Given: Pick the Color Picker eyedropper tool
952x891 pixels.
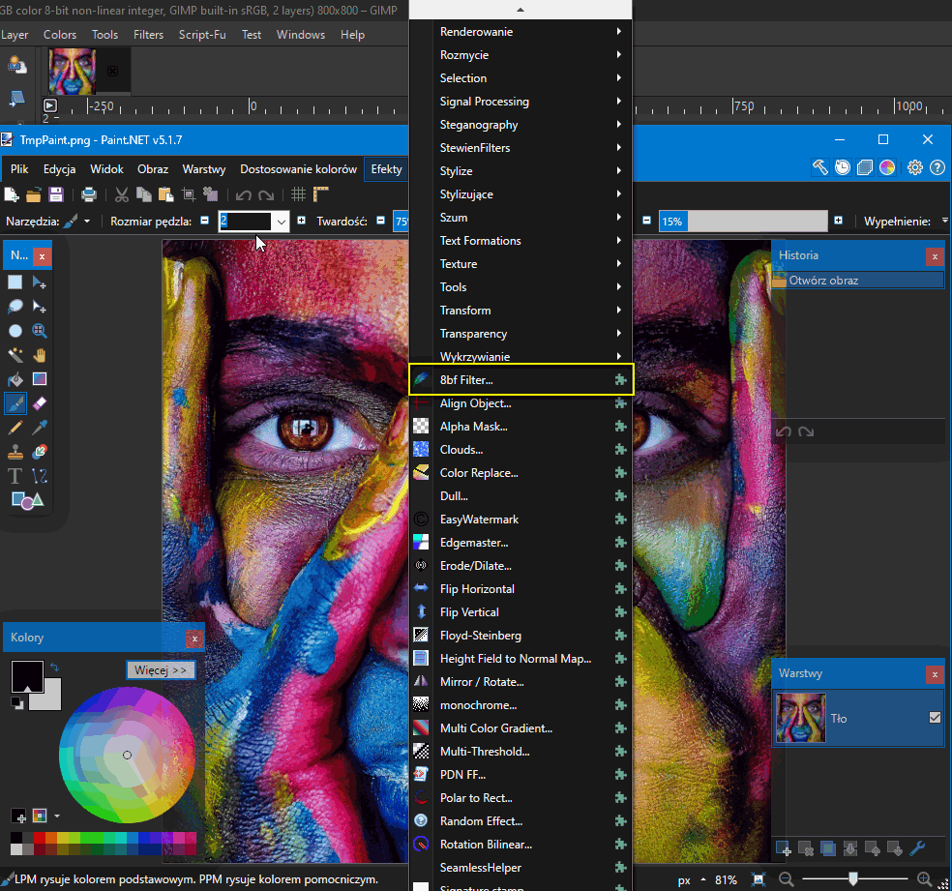Looking at the screenshot, I should click(x=40, y=427).
